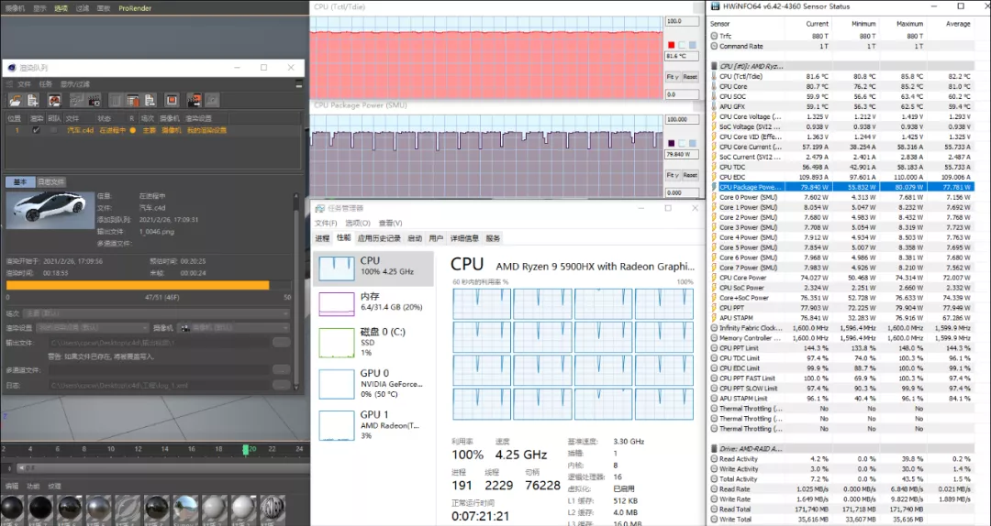Click the green playhead marker at frame 20
The width and height of the screenshot is (991, 526).
point(246,449)
